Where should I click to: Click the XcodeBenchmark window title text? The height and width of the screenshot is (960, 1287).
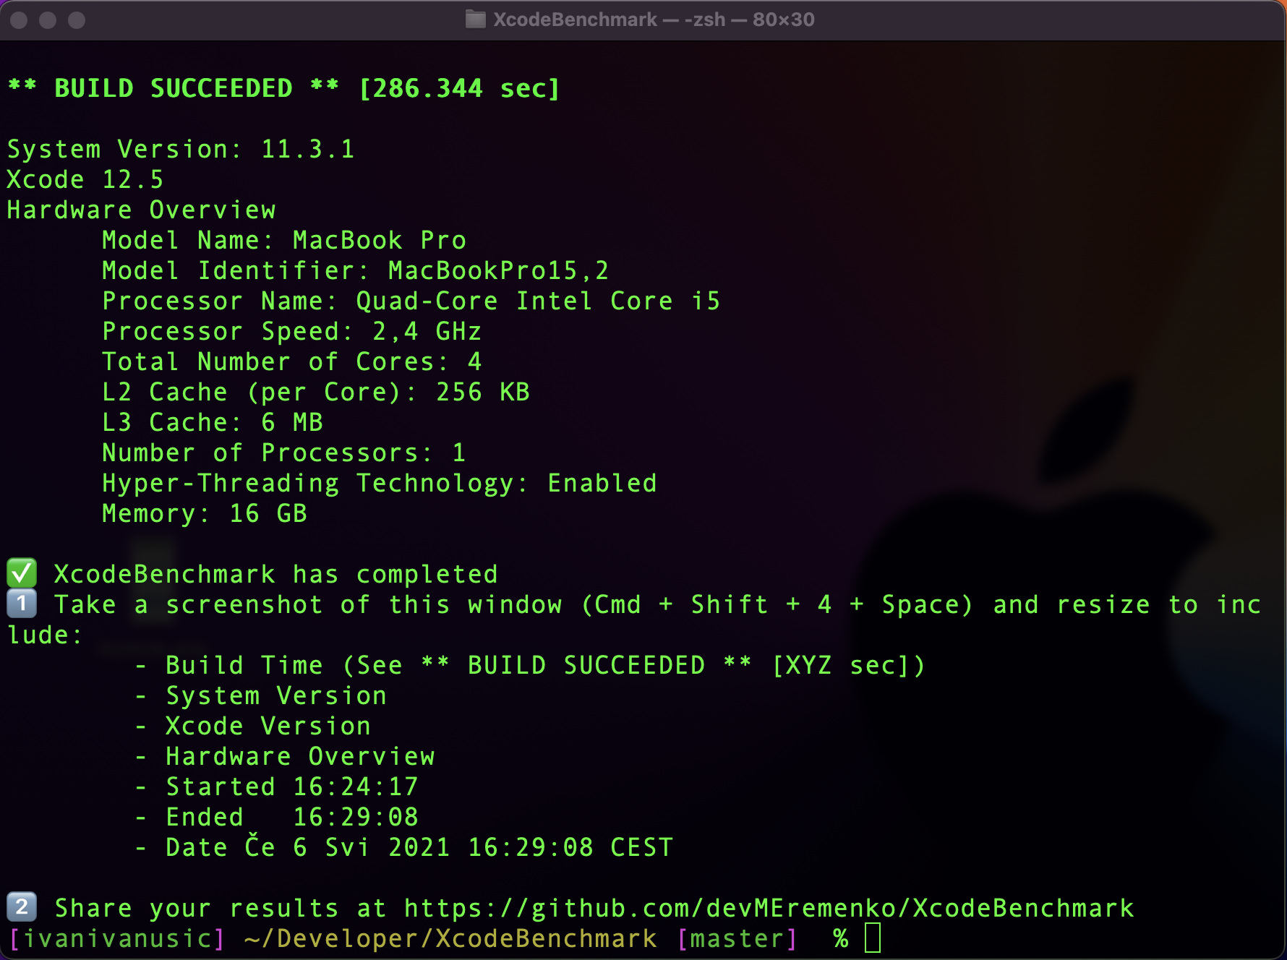pos(654,20)
